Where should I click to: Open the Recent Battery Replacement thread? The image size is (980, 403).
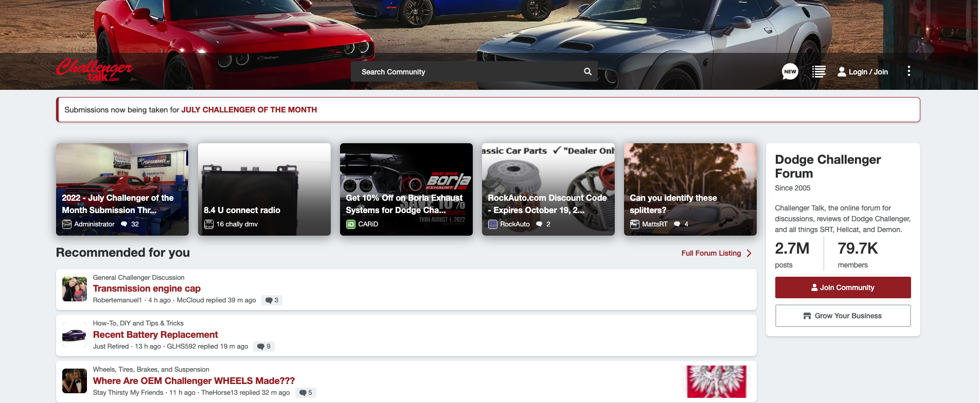[x=155, y=335]
